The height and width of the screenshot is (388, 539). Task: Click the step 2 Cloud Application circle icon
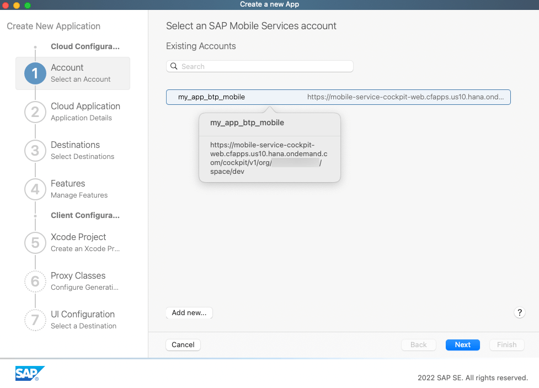(x=35, y=112)
